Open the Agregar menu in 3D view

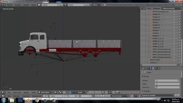tap(26, 92)
